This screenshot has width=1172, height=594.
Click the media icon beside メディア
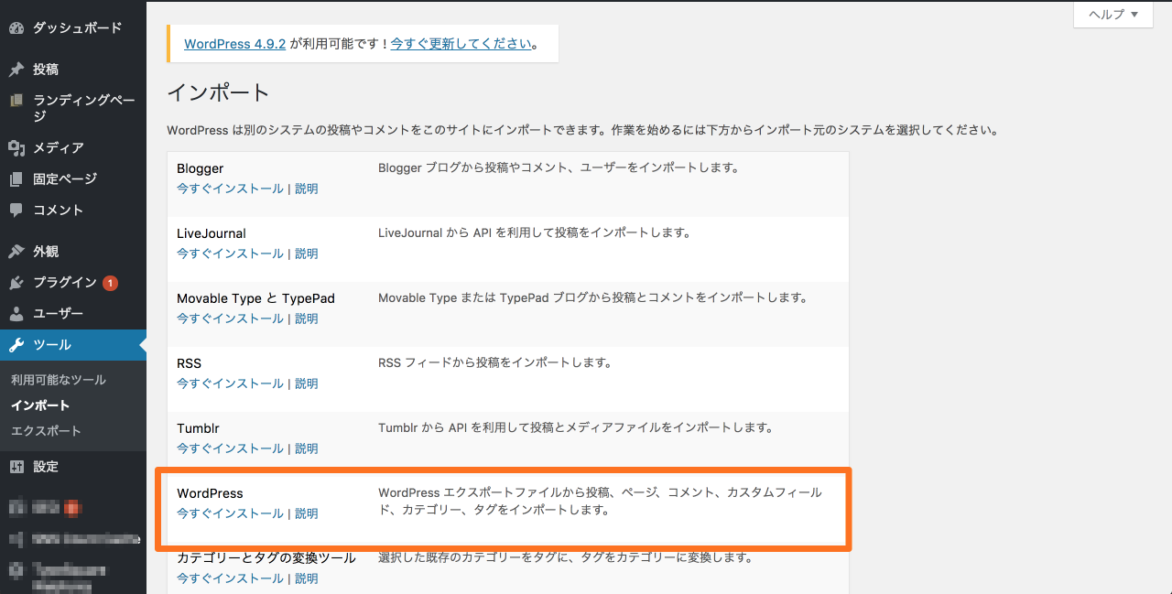16,147
